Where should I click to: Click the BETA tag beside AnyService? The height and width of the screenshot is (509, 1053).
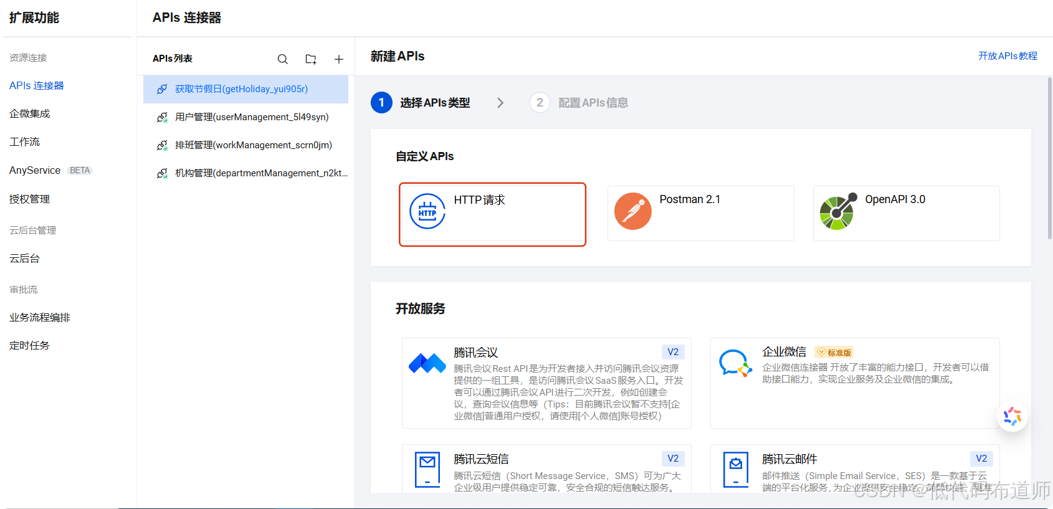click(80, 170)
